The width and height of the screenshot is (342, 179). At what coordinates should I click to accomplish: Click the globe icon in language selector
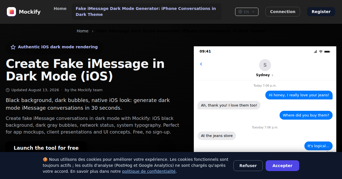tap(240, 12)
